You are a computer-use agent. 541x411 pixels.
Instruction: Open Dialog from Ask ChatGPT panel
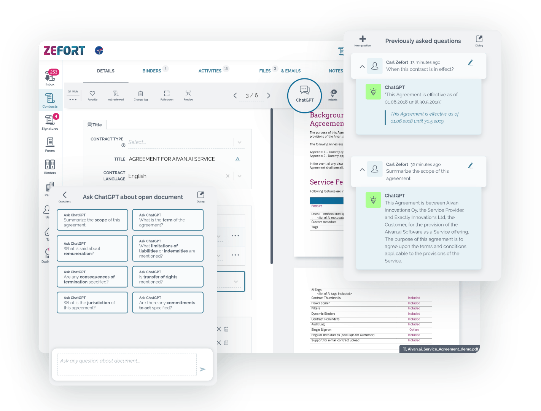point(200,197)
